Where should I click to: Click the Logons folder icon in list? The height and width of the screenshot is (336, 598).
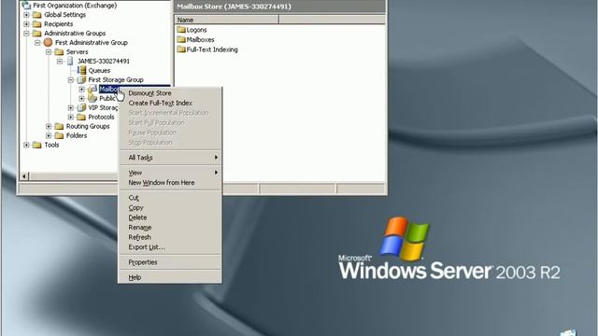tap(181, 29)
